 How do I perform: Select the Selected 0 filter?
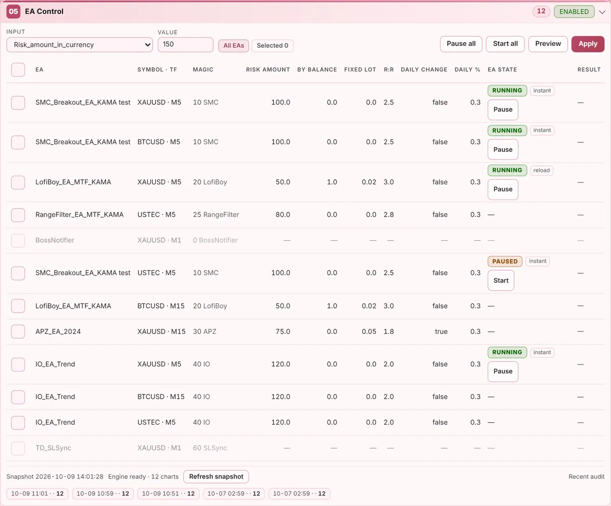click(x=272, y=46)
